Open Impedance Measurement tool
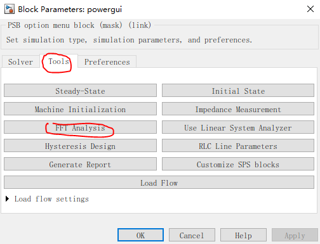Image resolution: width=320 pixels, height=244 pixels. point(238,109)
